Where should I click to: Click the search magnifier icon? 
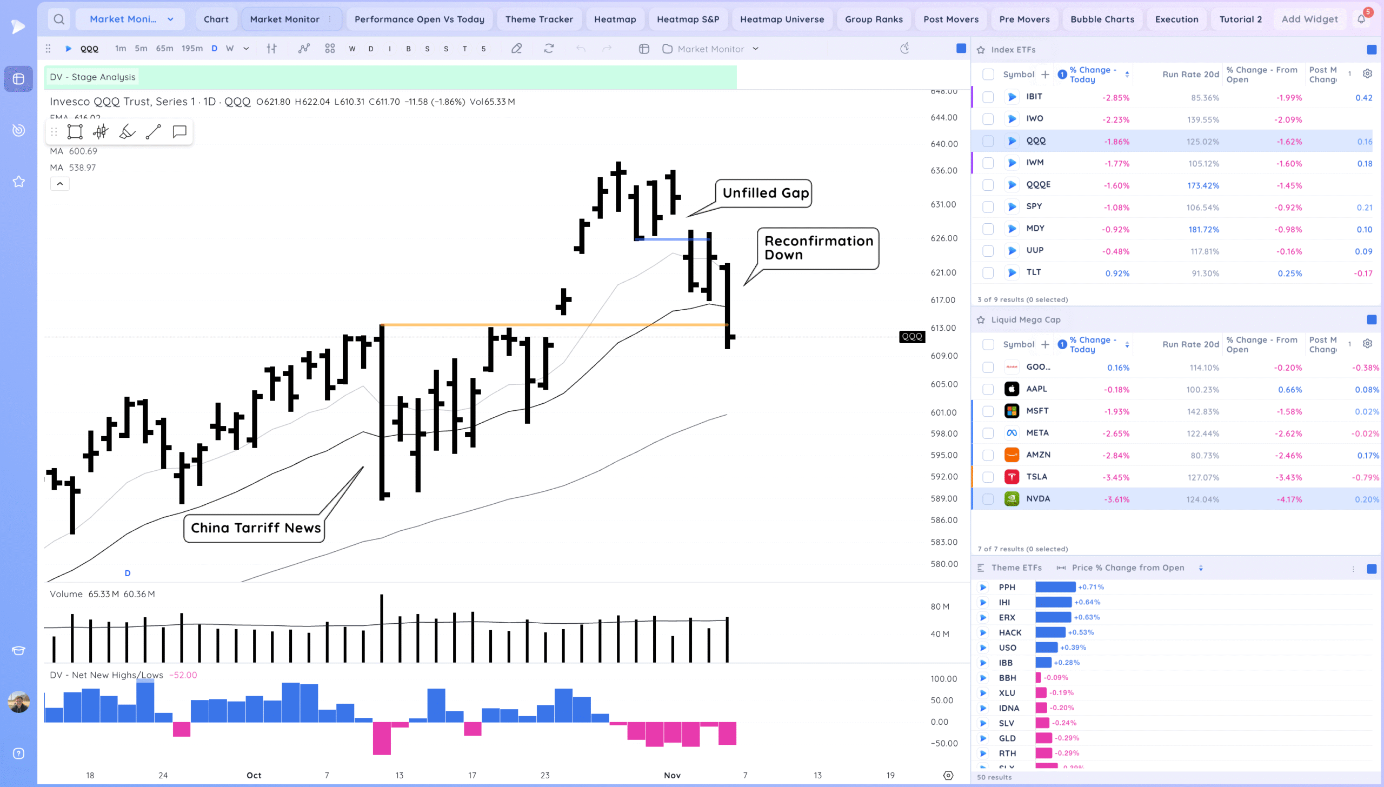59,19
